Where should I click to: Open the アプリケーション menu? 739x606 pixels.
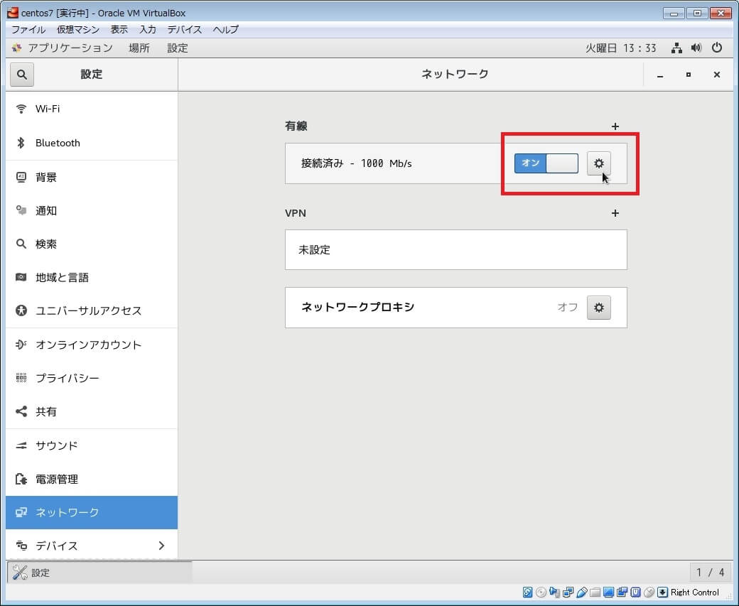70,48
